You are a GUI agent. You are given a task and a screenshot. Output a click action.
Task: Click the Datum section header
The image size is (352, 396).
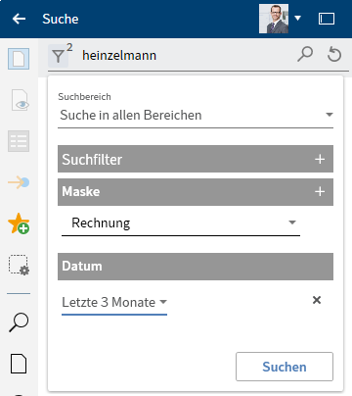click(x=196, y=267)
